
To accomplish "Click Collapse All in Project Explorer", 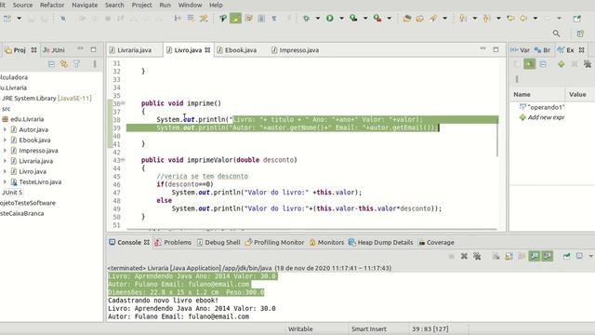I will (x=51, y=64).
